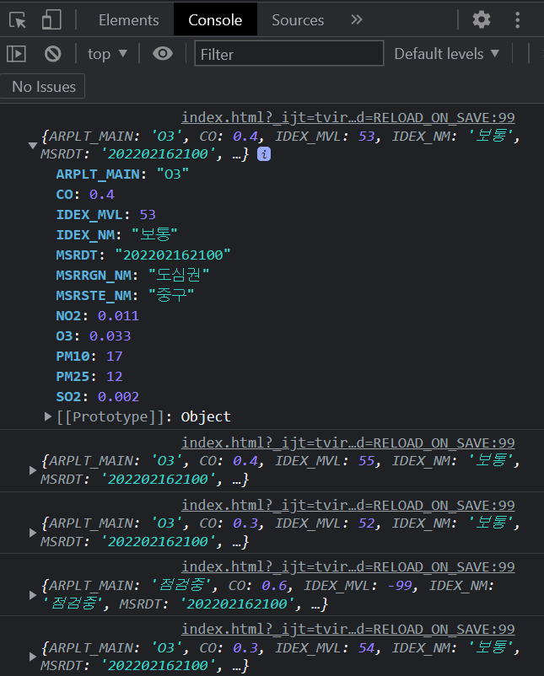This screenshot has height=676, width=544.
Task: Expand the object with IDEX_MVL 55
Action: (x=33, y=470)
